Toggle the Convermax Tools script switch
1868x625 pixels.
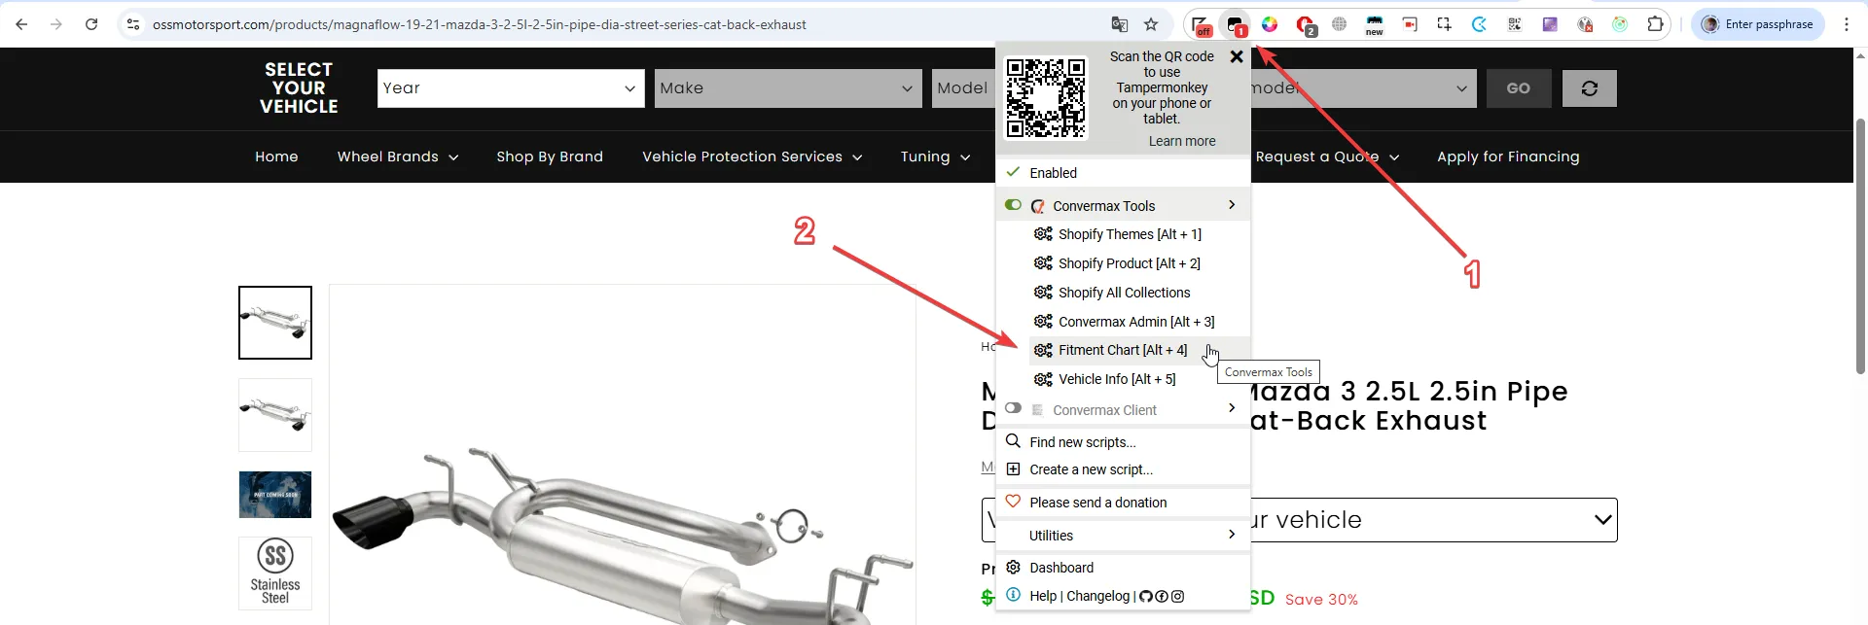(1013, 205)
